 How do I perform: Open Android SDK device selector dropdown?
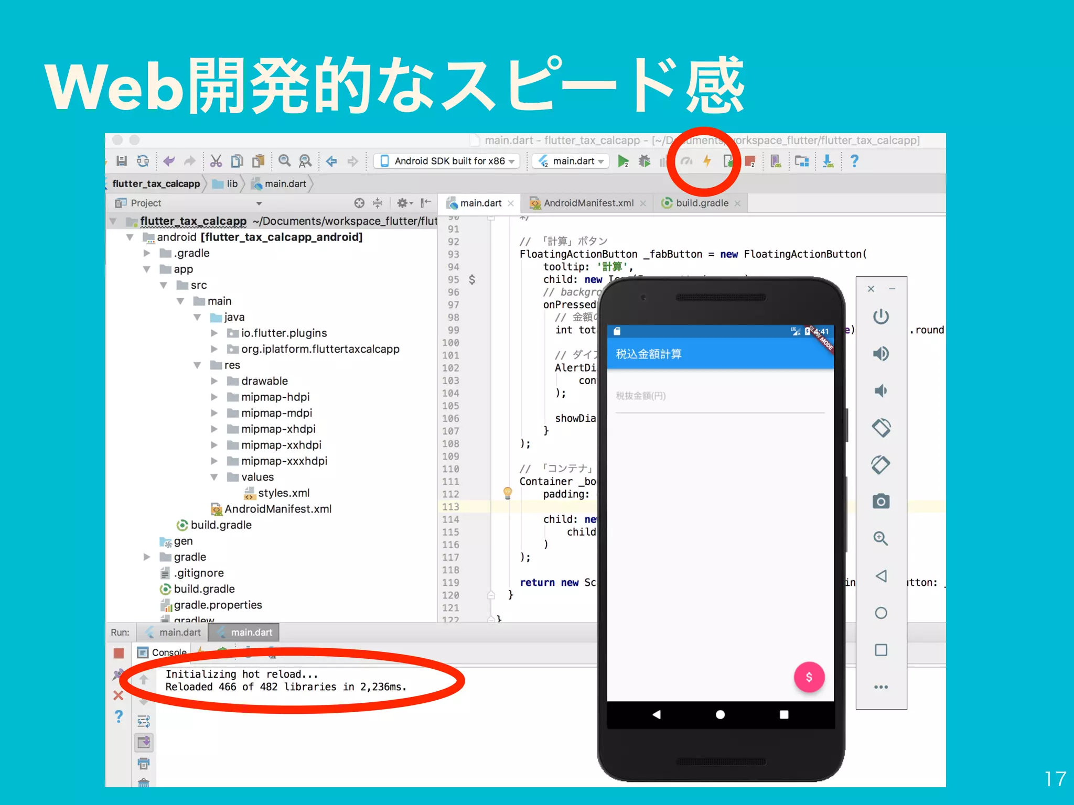coord(447,161)
